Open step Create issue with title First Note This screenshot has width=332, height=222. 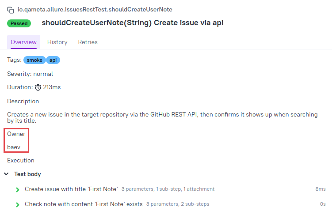(71, 189)
